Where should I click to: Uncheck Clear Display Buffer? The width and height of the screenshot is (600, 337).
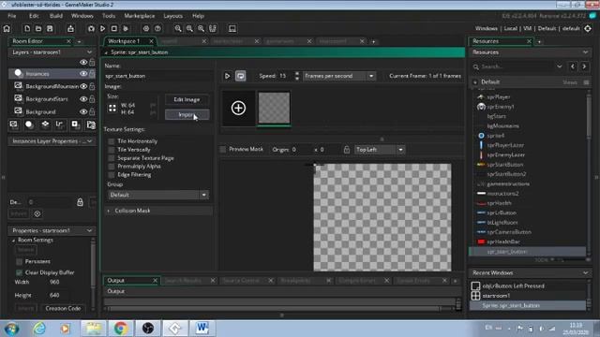pos(19,272)
